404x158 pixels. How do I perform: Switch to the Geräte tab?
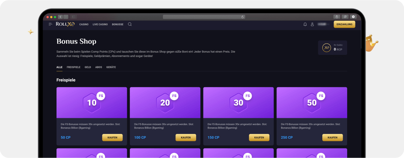click(111, 67)
